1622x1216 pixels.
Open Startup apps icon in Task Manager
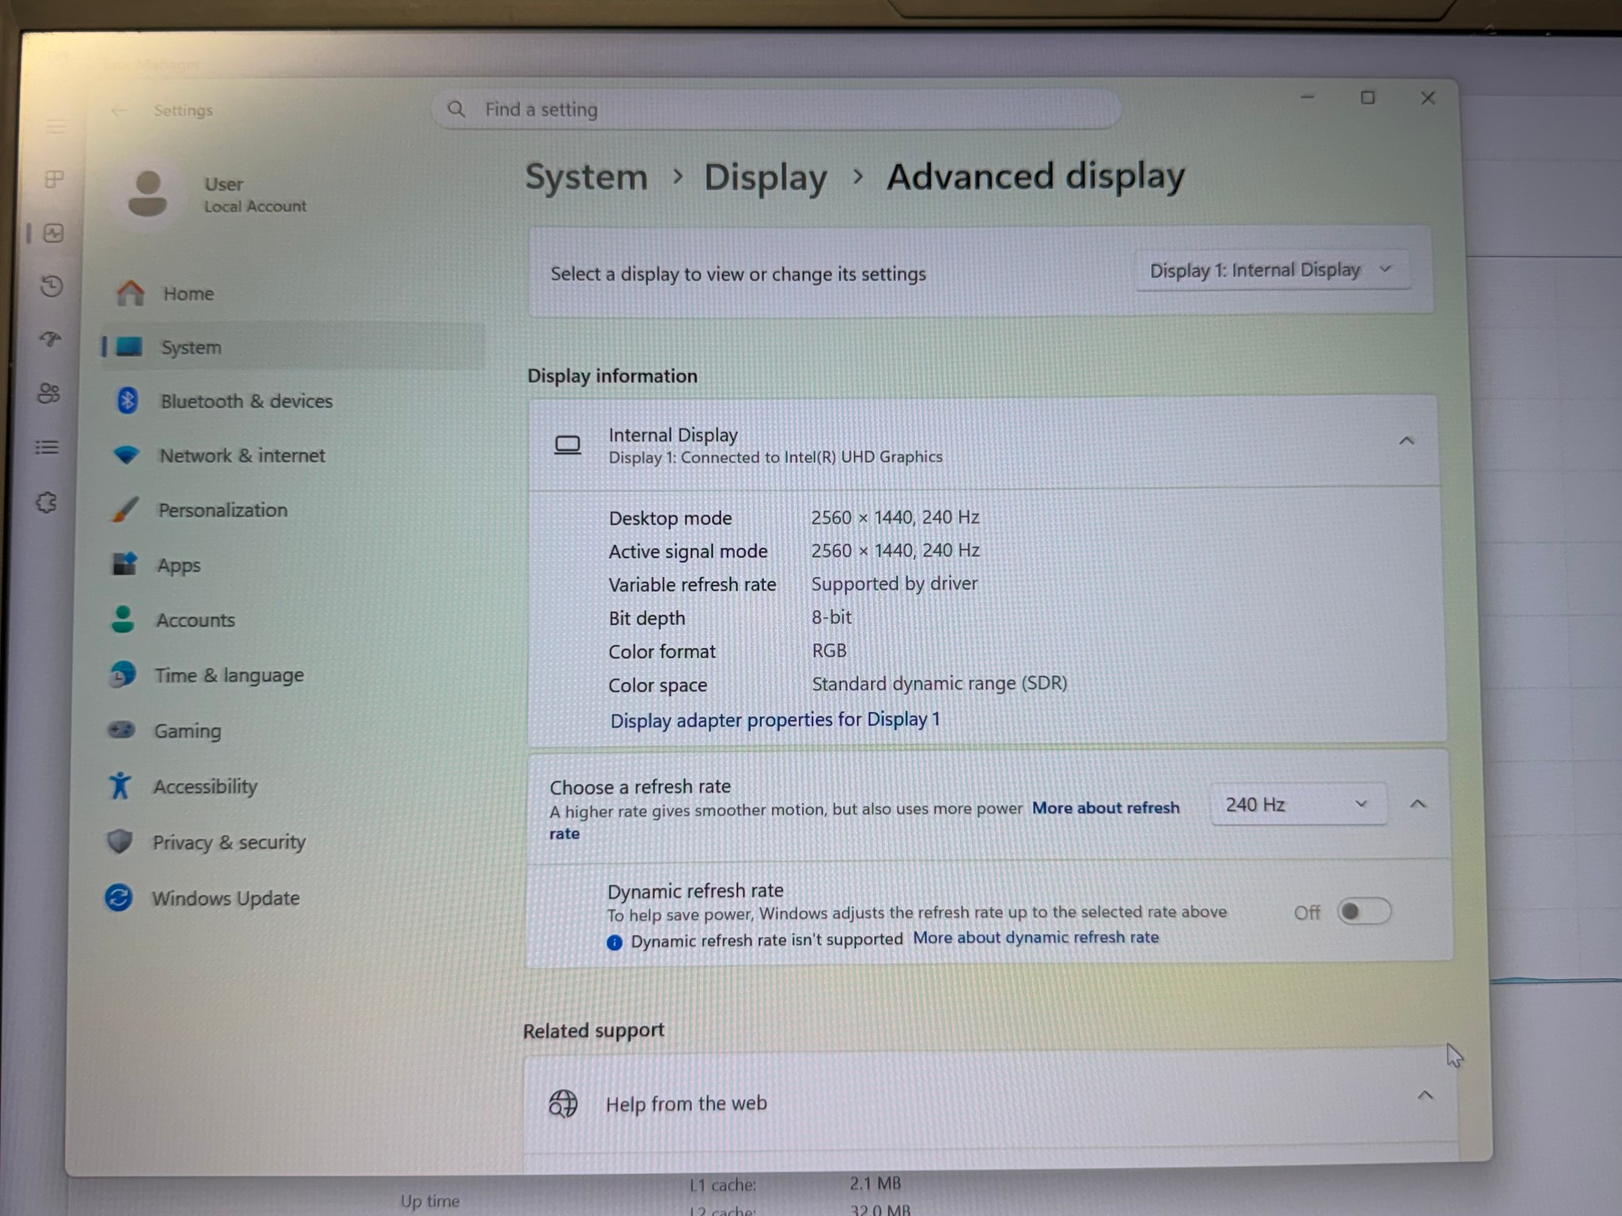pyautogui.click(x=51, y=340)
